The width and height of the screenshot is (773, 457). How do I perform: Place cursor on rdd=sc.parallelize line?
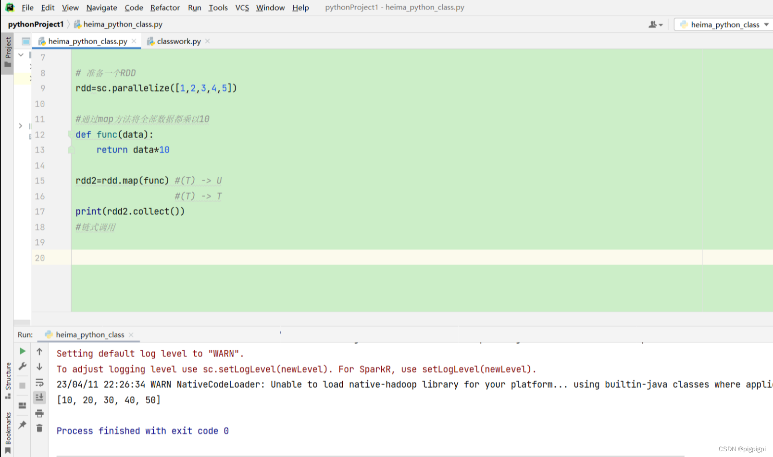(x=156, y=88)
